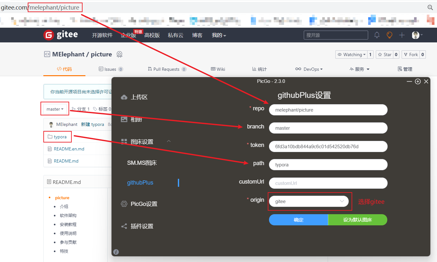Open the user avatar menu
Screen dimensions: 437x262
[x=417, y=35]
